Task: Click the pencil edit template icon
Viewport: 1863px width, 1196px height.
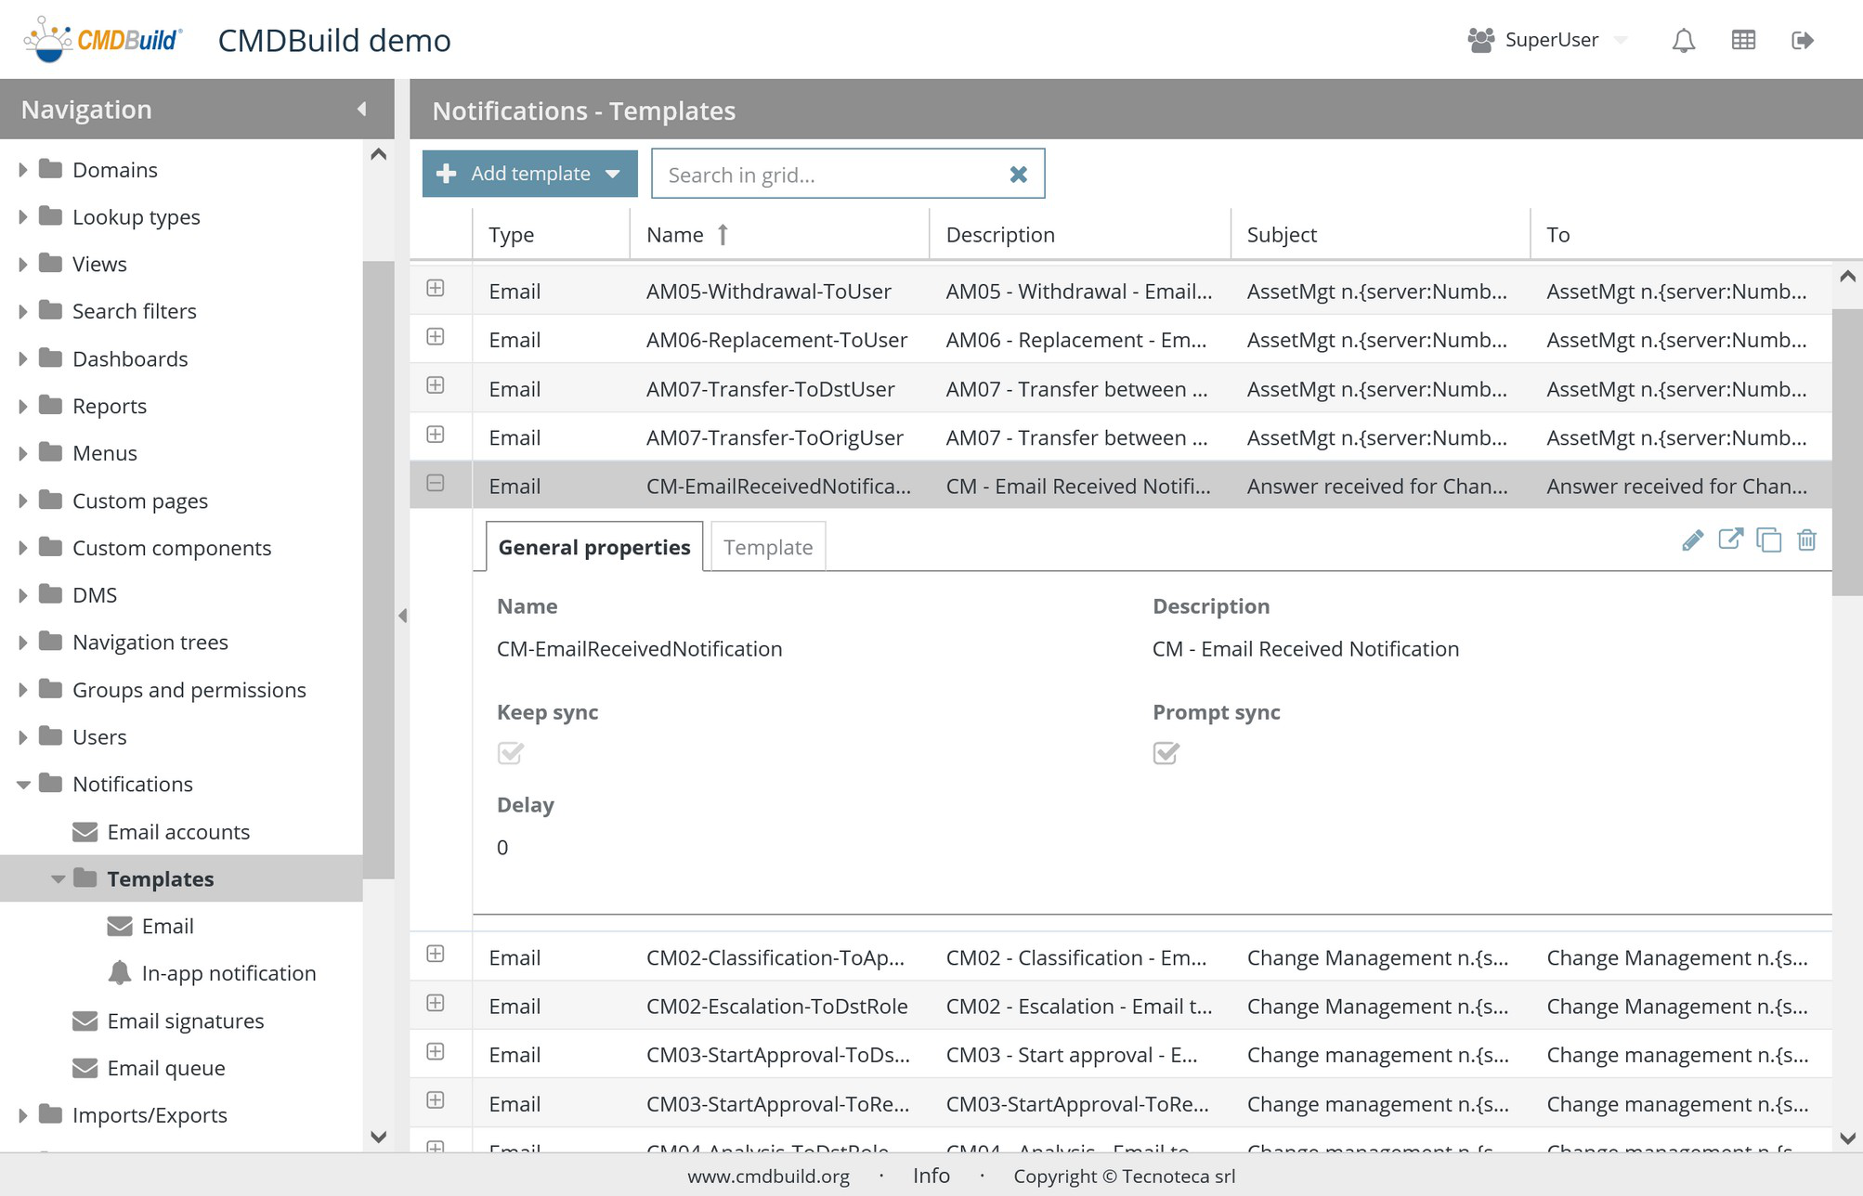Action: (1692, 540)
